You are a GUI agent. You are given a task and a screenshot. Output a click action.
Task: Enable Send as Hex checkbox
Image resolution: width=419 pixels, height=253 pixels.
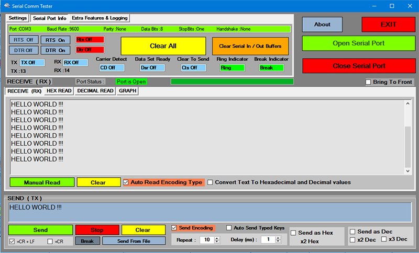pos(293,233)
